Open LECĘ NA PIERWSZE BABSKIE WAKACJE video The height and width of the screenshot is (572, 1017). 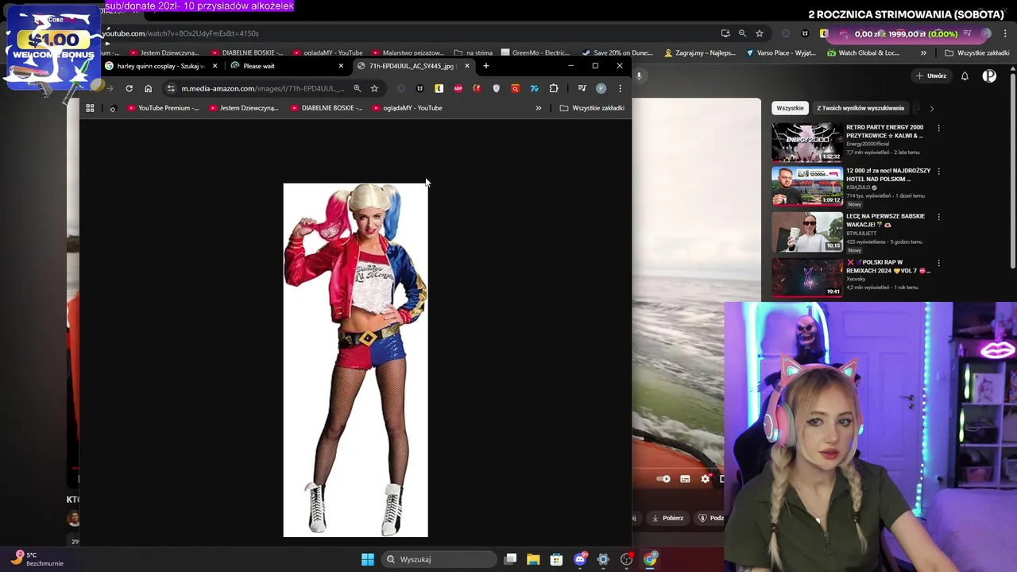807,232
